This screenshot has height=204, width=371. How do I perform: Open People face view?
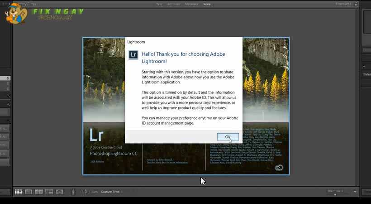pyautogui.click(x=59, y=192)
